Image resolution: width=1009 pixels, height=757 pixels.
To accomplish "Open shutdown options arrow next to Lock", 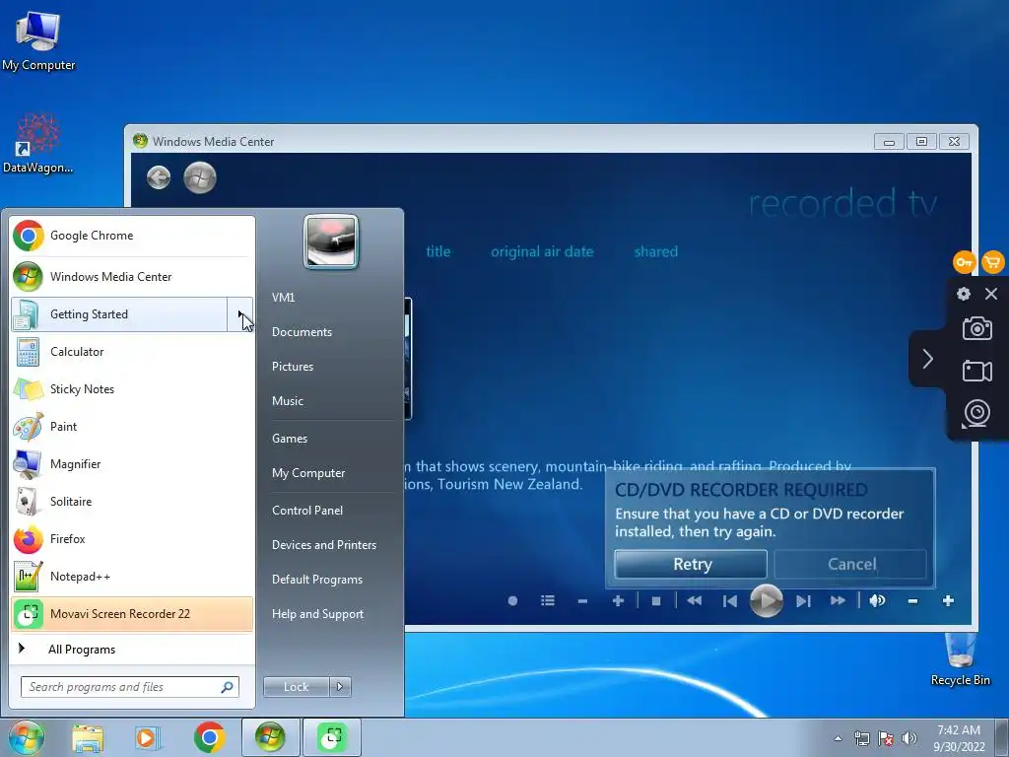I will coord(340,687).
